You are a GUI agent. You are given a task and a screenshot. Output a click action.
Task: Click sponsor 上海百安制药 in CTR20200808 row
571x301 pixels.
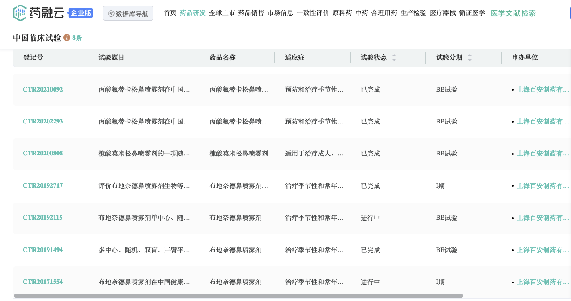click(543, 154)
